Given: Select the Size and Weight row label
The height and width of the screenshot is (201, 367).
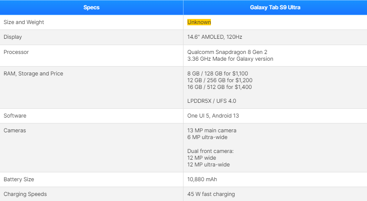Looking at the screenshot, I should pos(24,22).
